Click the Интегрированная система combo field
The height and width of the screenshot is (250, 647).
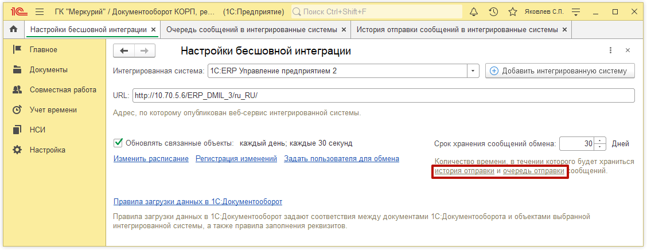[337, 71]
